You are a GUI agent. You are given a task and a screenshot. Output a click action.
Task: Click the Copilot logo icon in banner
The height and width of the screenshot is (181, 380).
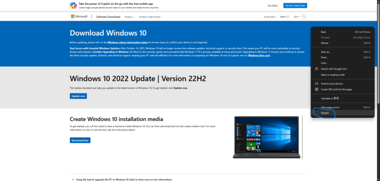[x=73, y=5]
